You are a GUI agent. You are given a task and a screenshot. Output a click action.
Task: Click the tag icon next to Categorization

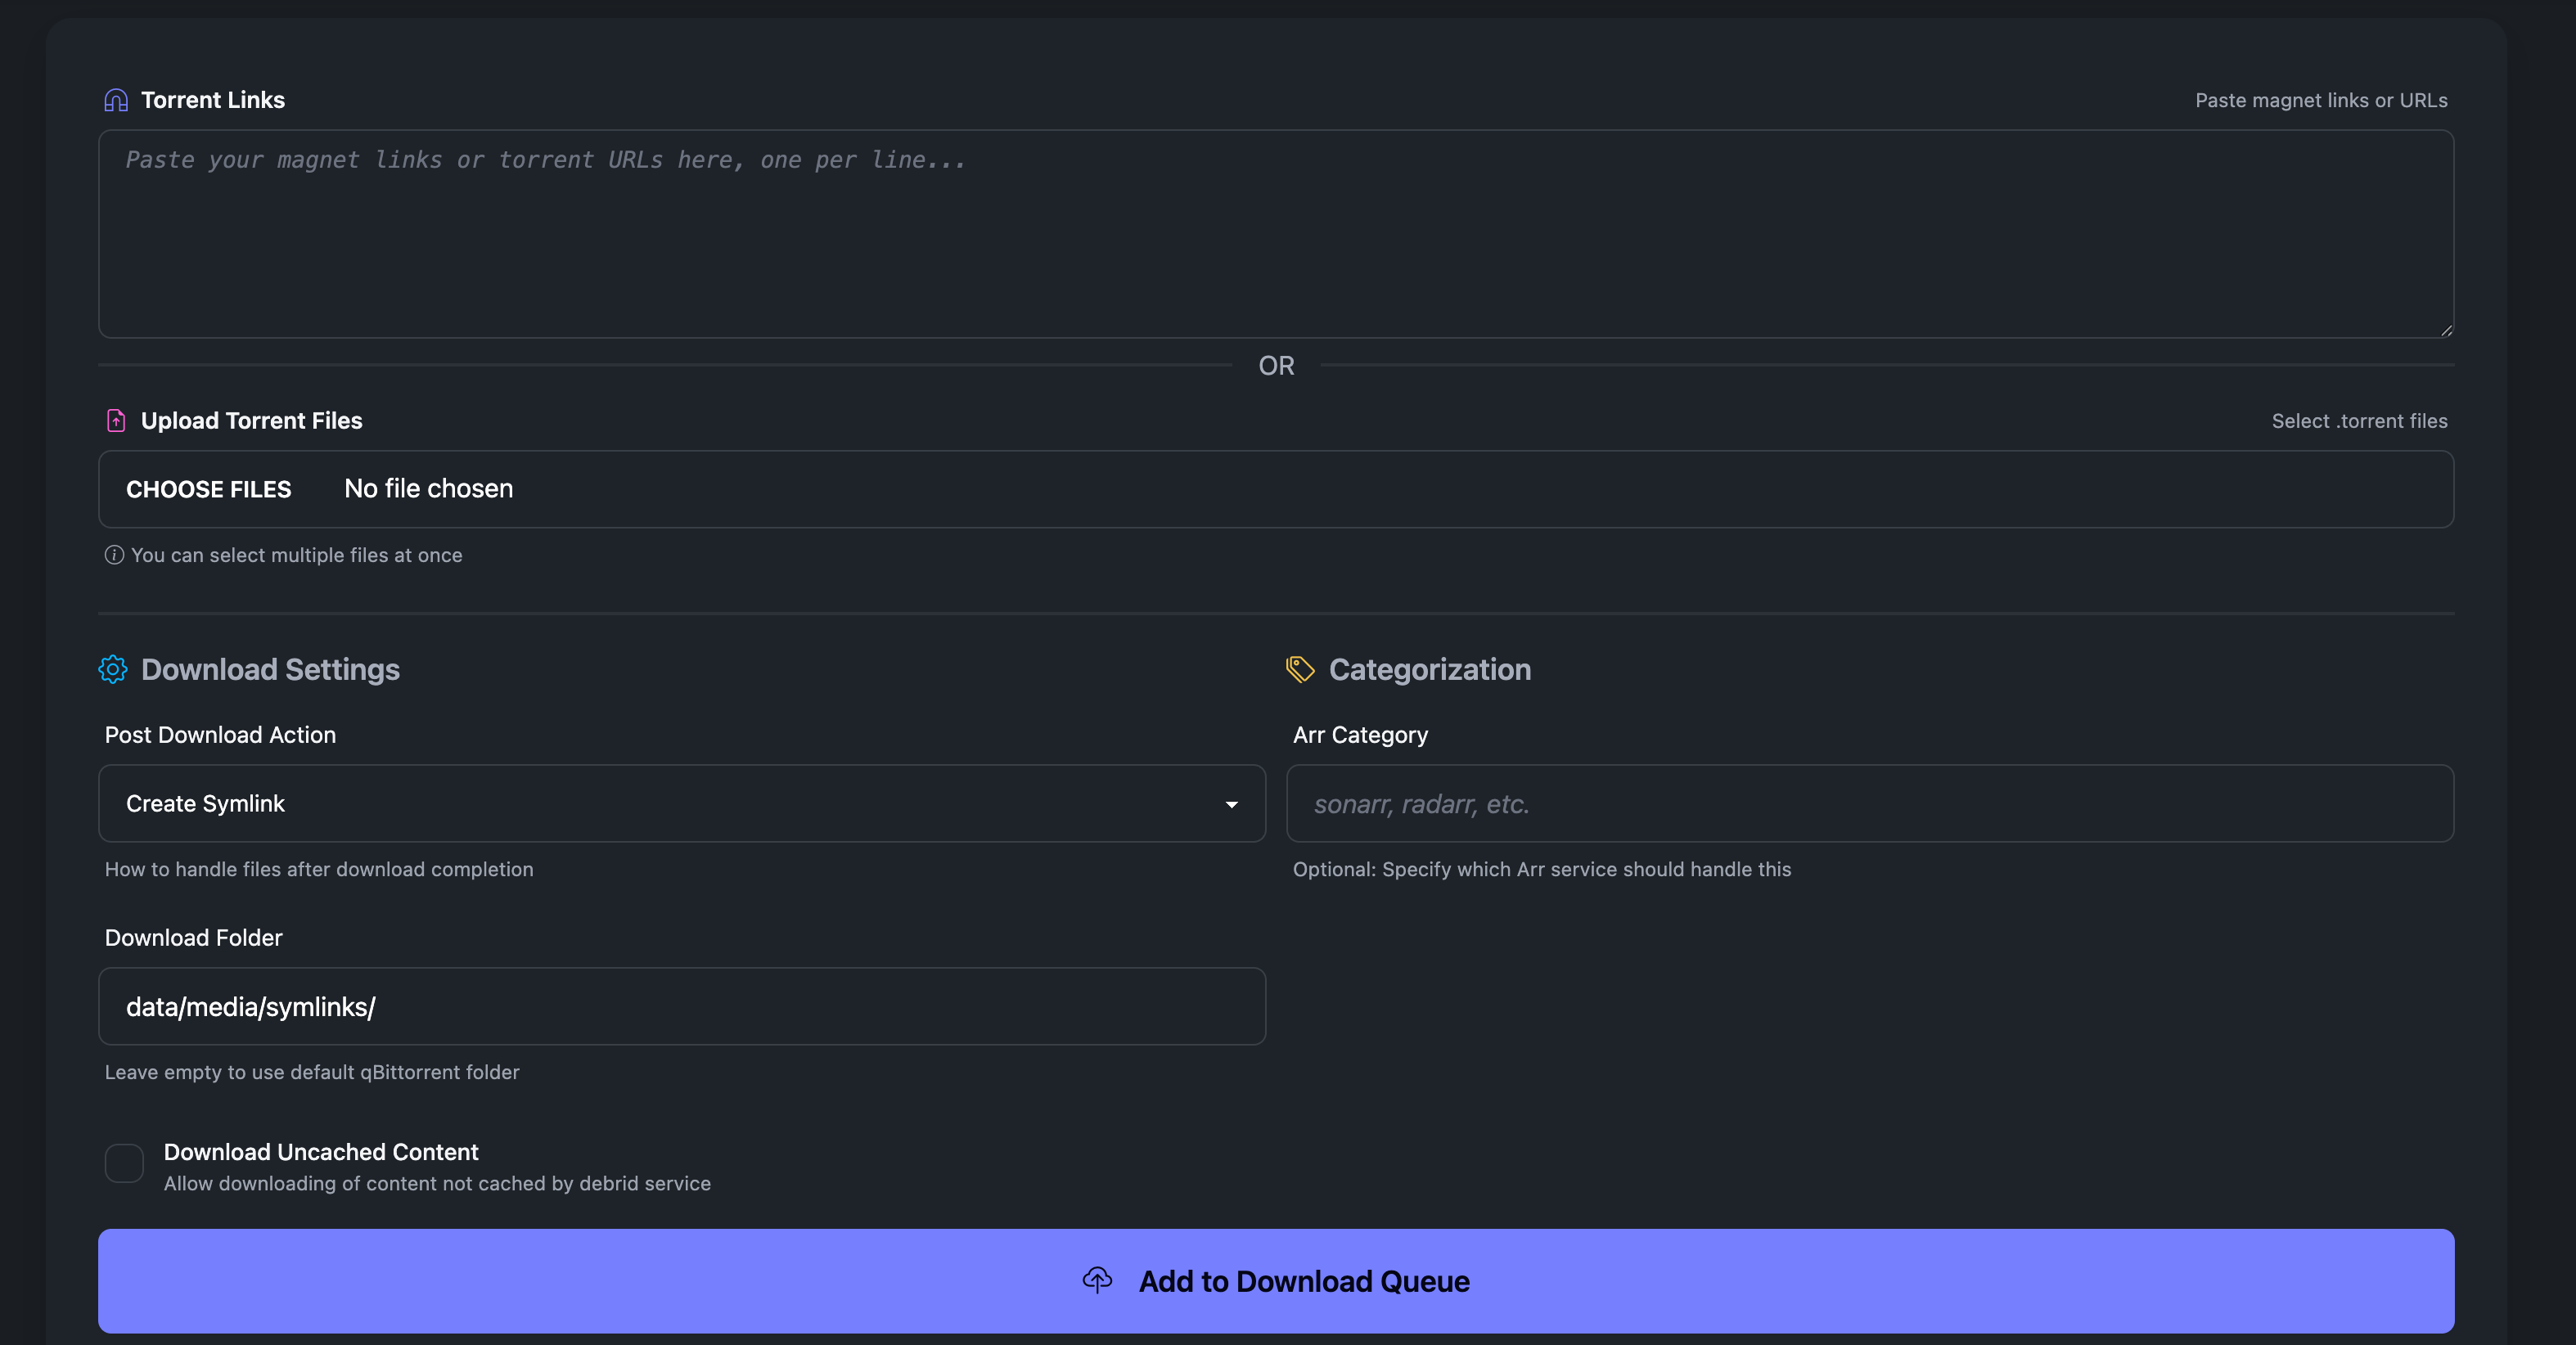coord(1301,670)
